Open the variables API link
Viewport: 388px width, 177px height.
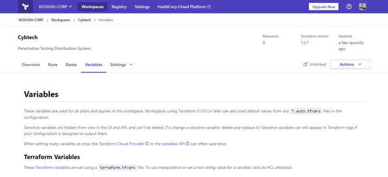click(x=175, y=144)
